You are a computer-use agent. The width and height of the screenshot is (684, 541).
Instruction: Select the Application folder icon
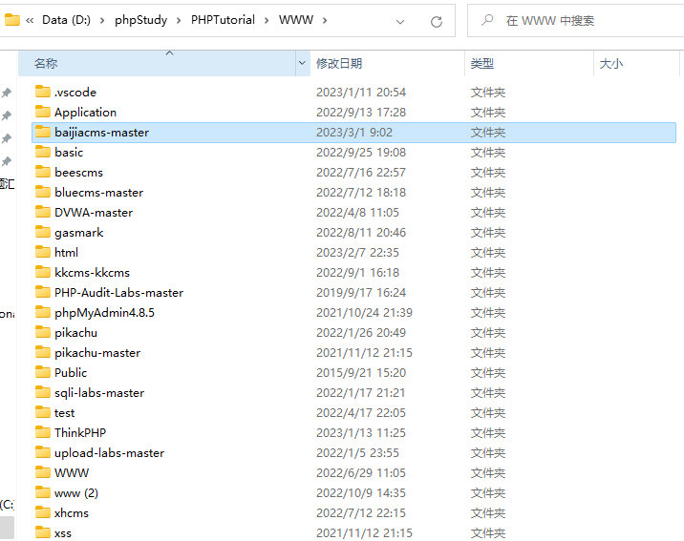pos(43,112)
